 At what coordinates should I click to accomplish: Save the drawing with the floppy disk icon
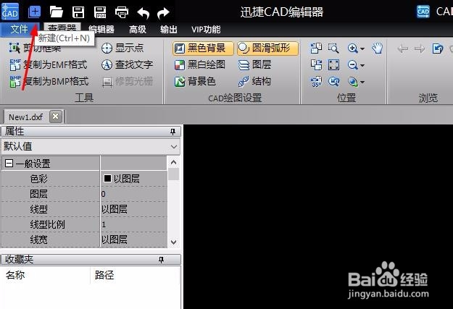pyautogui.click(x=78, y=12)
